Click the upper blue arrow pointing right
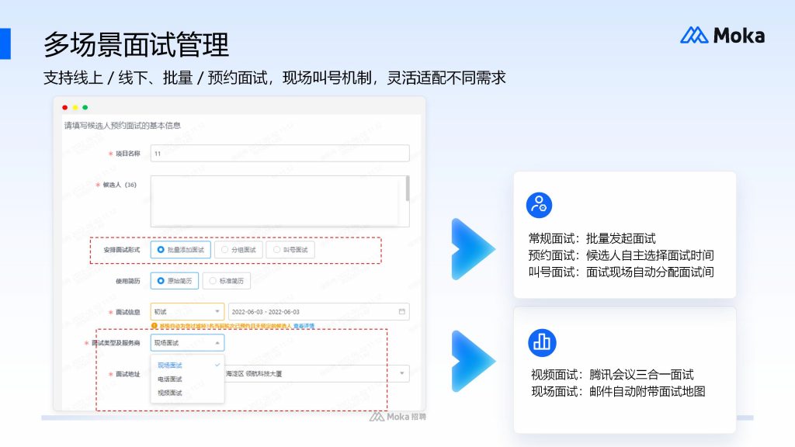 (x=472, y=249)
